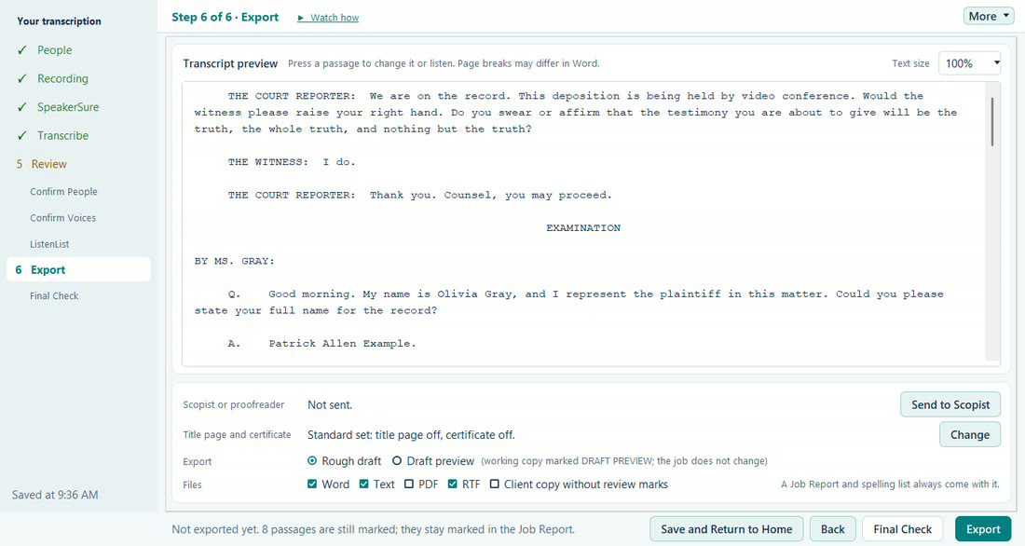1025x546 pixels.
Task: Click the passage 'THE WITNESS: I do.'
Action: (292, 162)
